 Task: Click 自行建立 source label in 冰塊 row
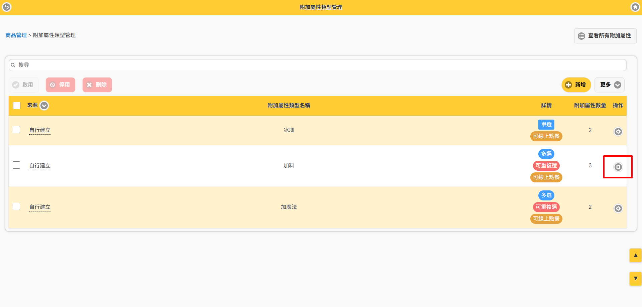40,130
